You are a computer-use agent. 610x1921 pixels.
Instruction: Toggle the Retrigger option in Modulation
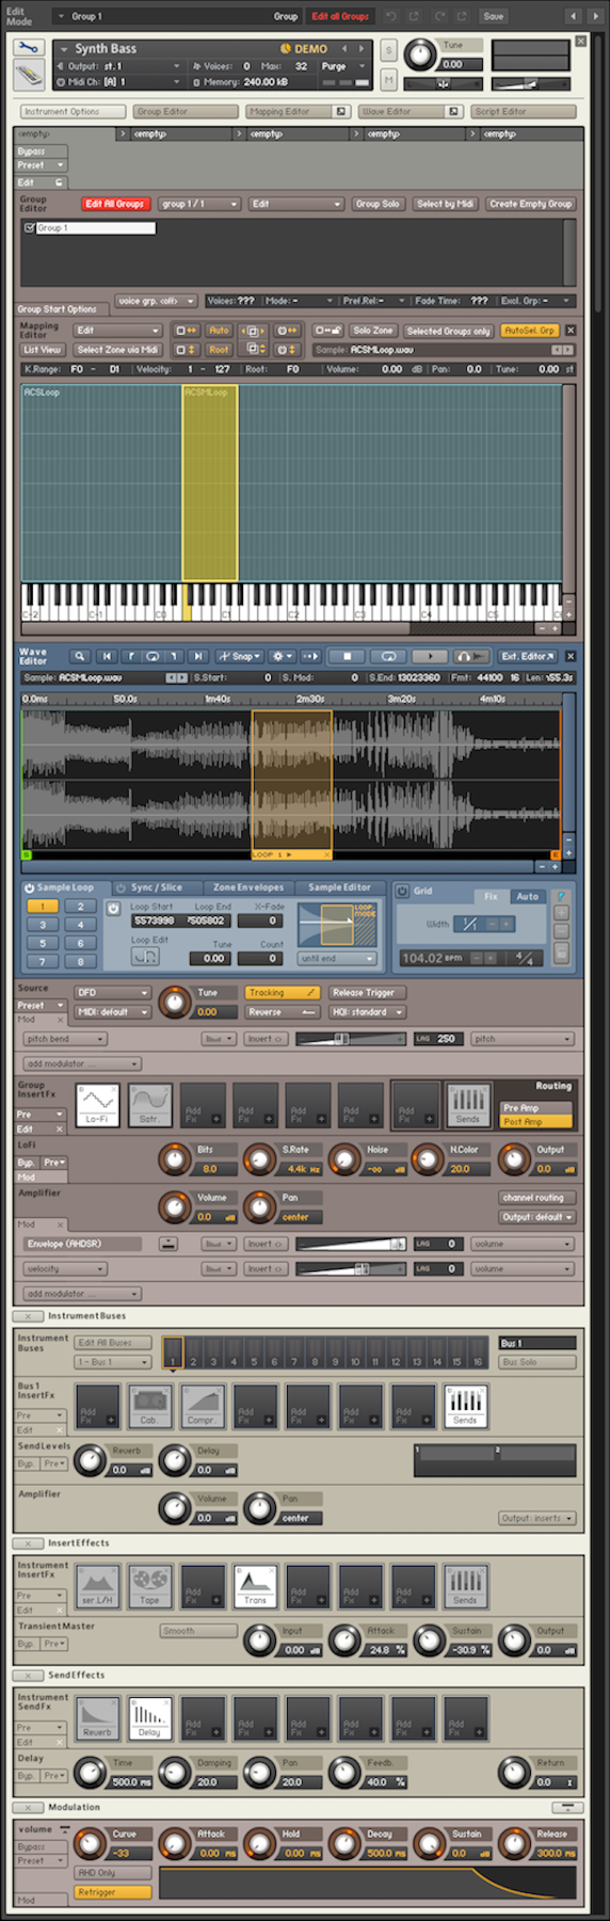pos(114,1892)
